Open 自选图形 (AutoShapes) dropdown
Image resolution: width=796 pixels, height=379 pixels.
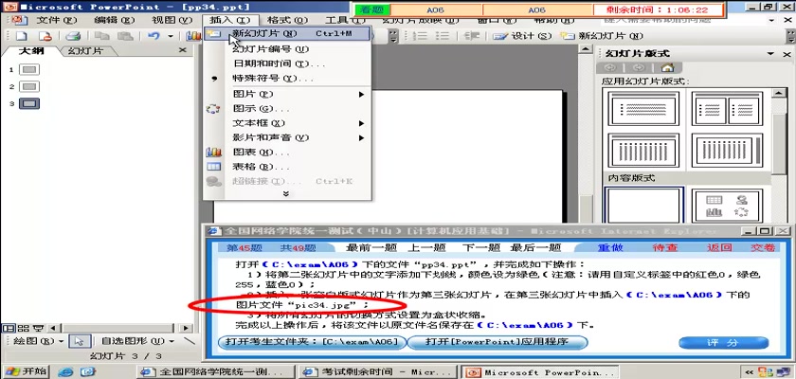[137, 341]
